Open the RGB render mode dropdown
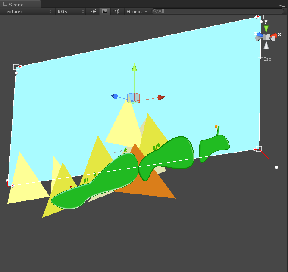This screenshot has width=288, height=272. [71, 11]
